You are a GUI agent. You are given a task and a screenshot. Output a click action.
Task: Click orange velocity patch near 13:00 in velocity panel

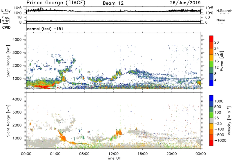click(119, 132)
